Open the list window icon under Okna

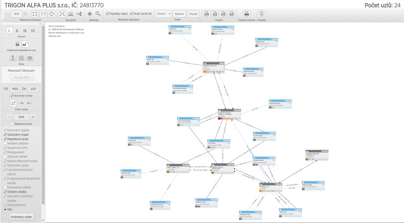pyautogui.click(x=30, y=58)
